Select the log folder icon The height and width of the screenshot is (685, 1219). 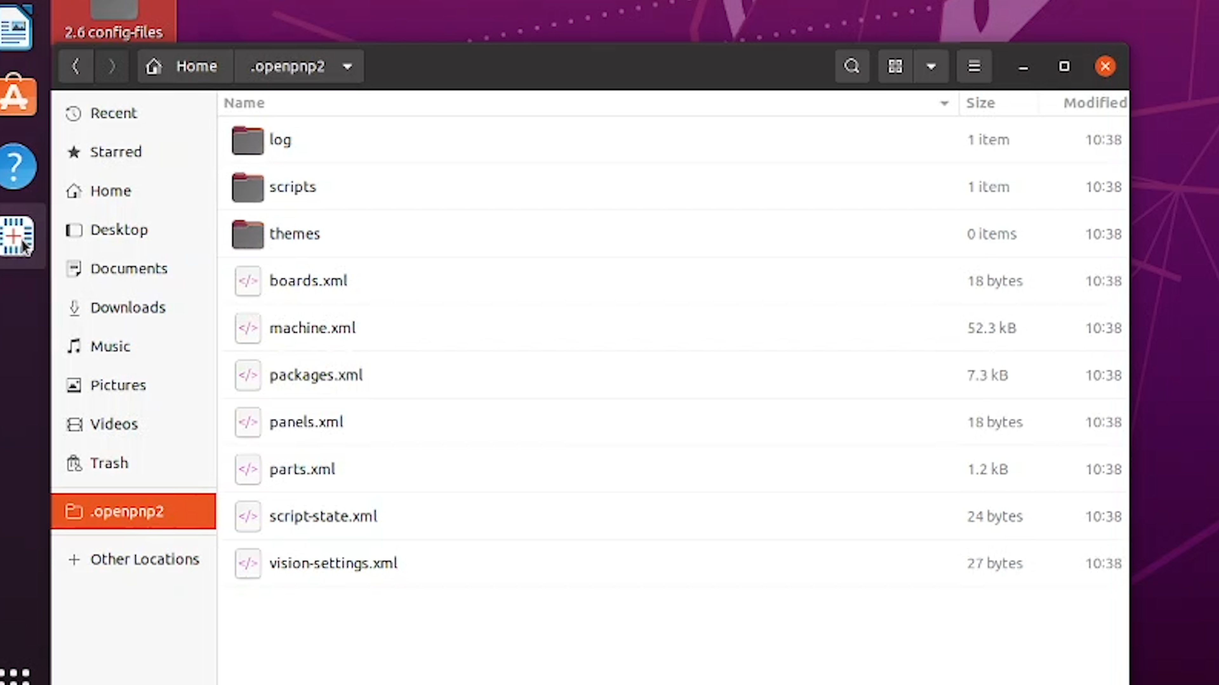248,140
